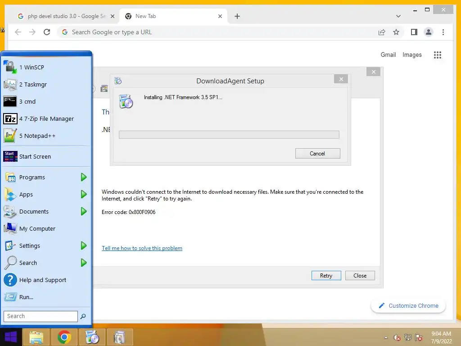Close the Windows Features dialog with X
This screenshot has height=346, width=461.
tap(373, 72)
